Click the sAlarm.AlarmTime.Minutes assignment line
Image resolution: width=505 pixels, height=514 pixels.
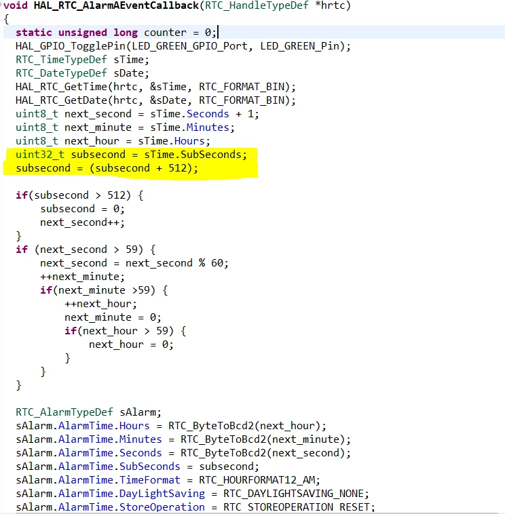(x=183, y=439)
